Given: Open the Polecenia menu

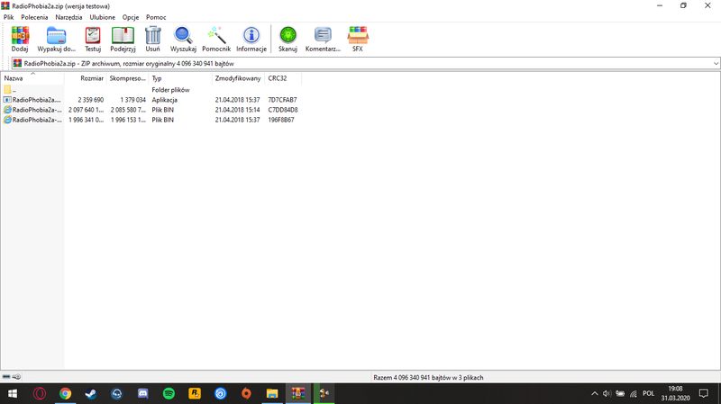Looking at the screenshot, I should pos(34,17).
